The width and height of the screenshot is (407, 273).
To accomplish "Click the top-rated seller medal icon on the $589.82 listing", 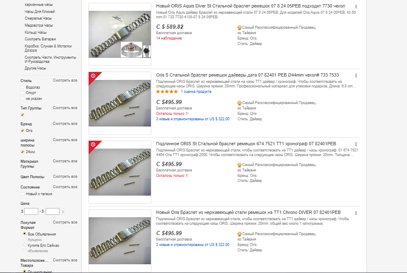I will pyautogui.click(x=239, y=27).
